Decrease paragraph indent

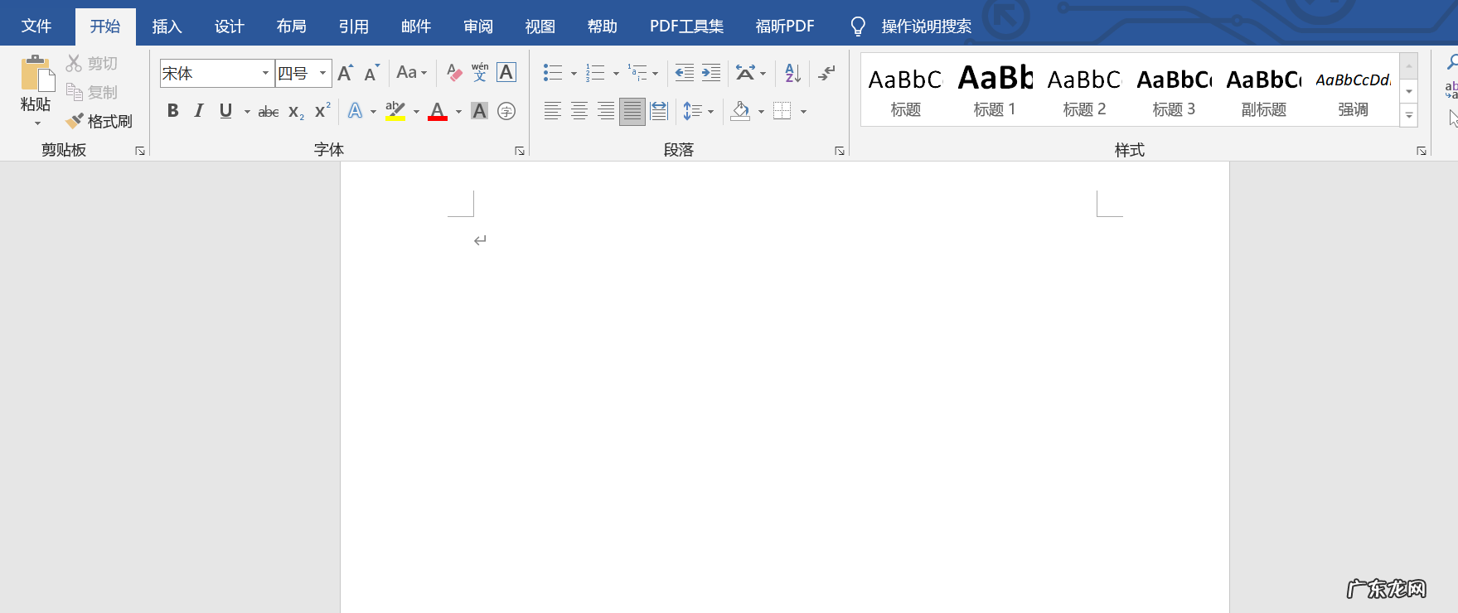click(684, 73)
